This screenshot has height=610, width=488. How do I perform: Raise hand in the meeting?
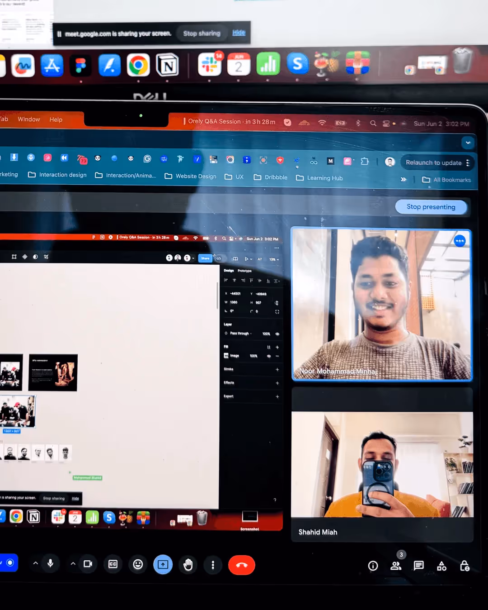(x=188, y=565)
